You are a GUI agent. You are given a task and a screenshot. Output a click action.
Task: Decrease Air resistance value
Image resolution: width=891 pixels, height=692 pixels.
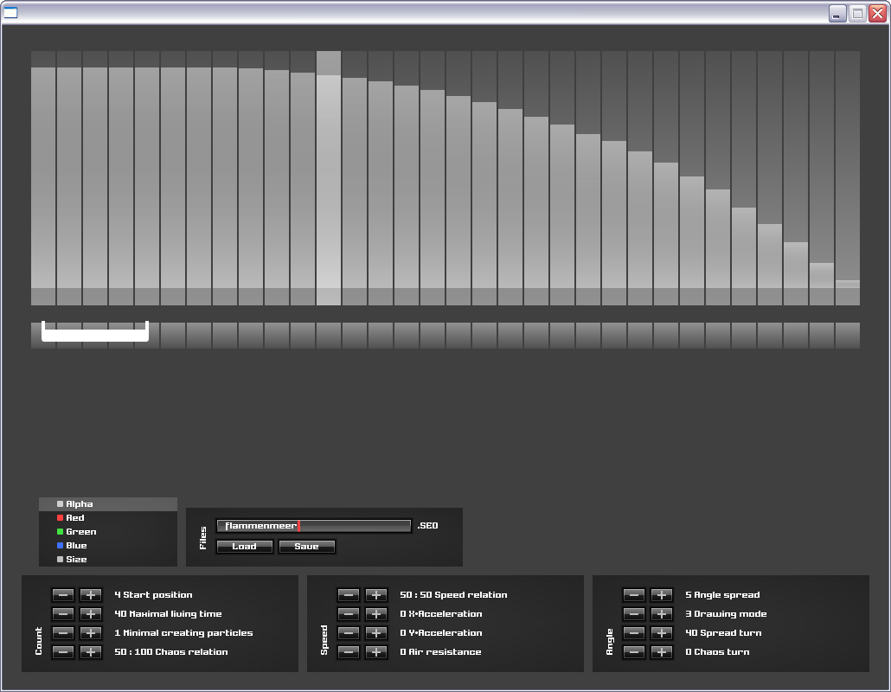click(349, 652)
